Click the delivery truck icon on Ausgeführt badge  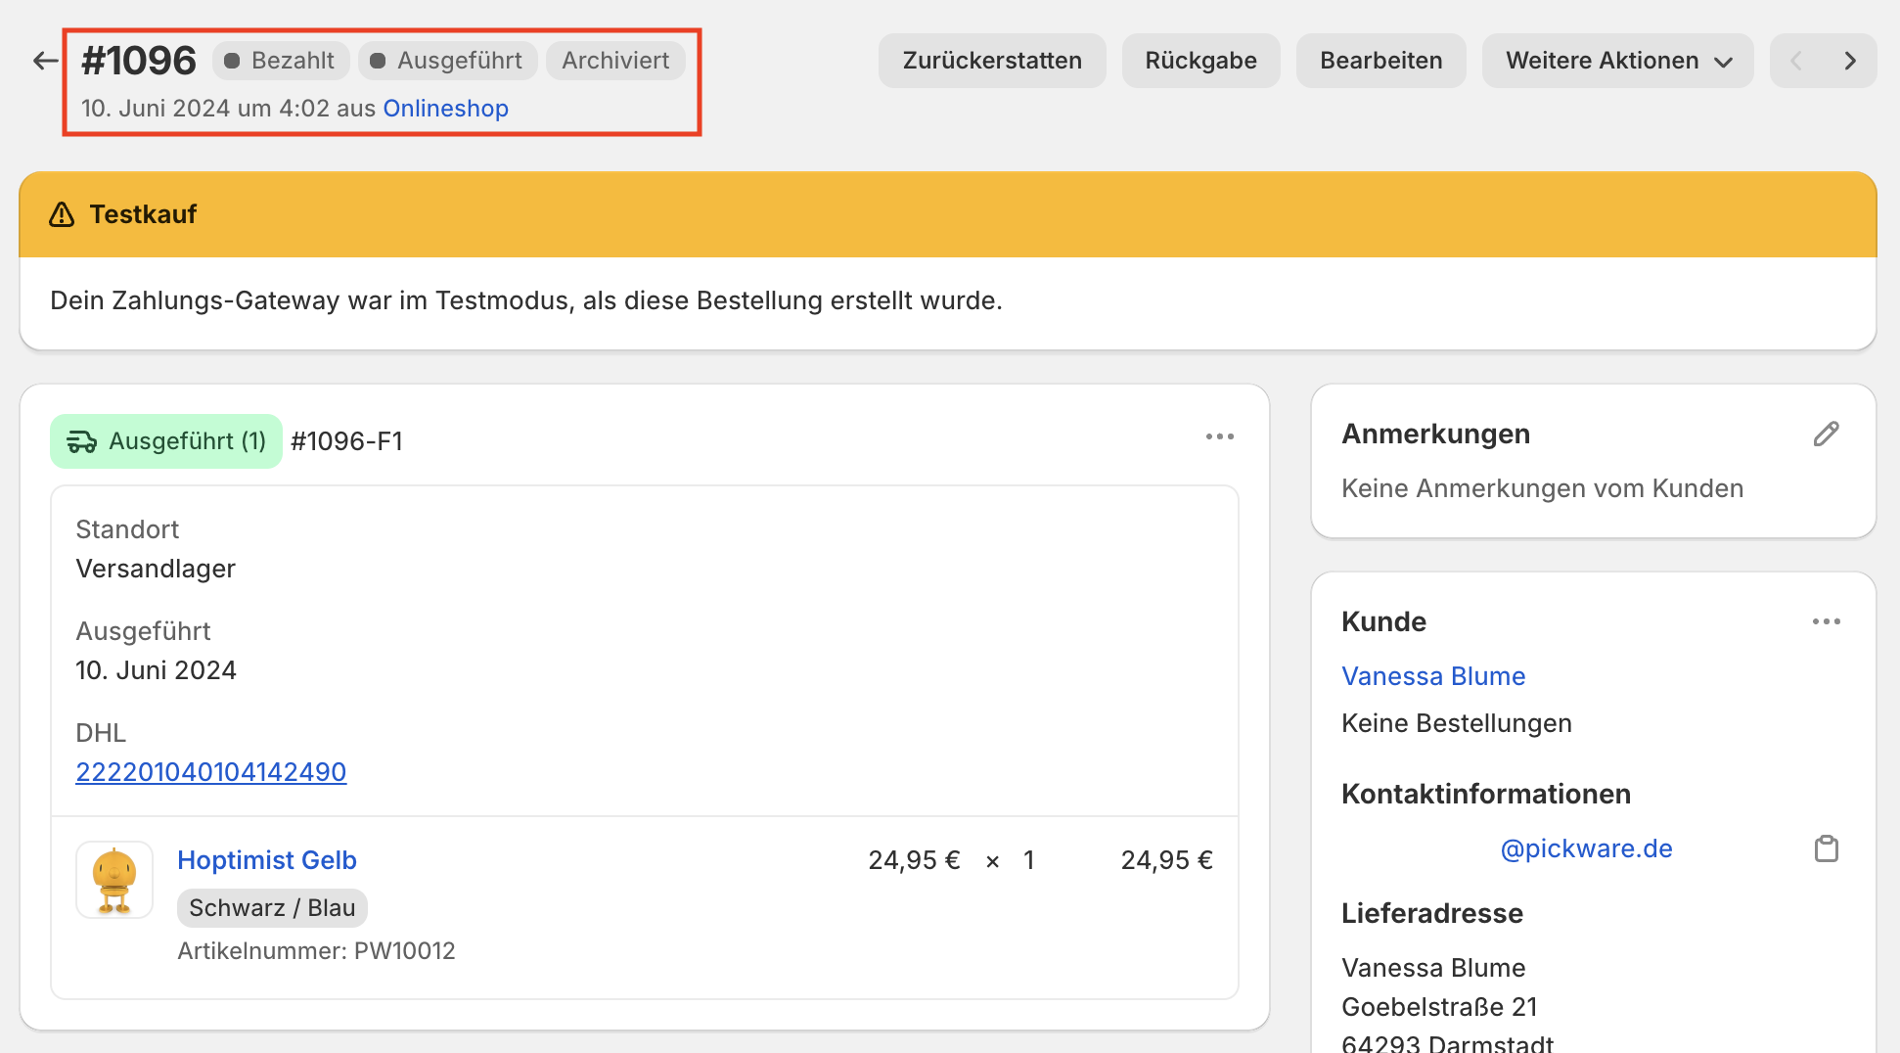[83, 440]
